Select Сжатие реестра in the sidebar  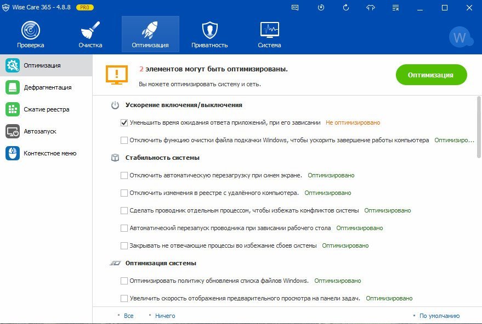click(x=46, y=109)
